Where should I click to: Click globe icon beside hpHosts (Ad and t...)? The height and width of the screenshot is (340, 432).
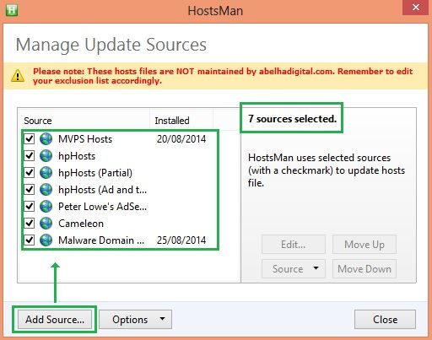pyautogui.click(x=46, y=190)
